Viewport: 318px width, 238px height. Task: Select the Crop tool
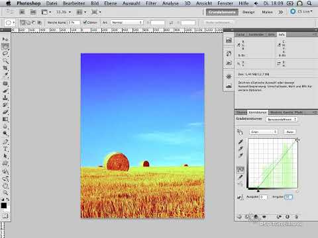click(x=5, y=68)
